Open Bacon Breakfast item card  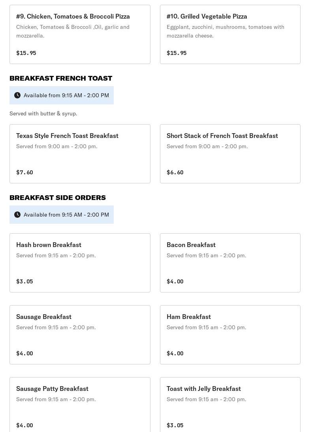click(x=230, y=263)
